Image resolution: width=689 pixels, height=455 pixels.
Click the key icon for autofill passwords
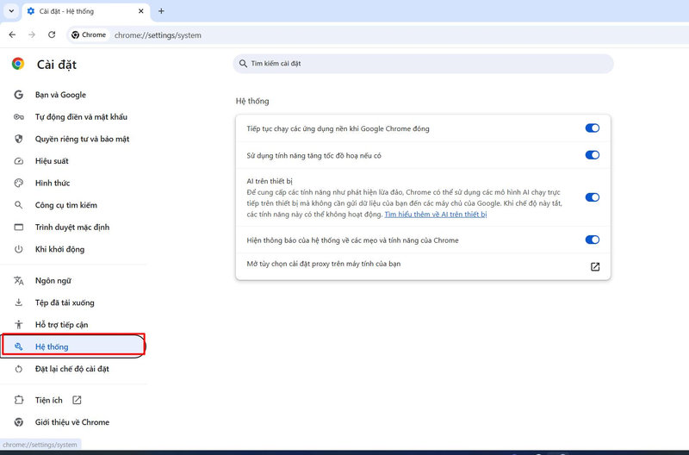(18, 117)
